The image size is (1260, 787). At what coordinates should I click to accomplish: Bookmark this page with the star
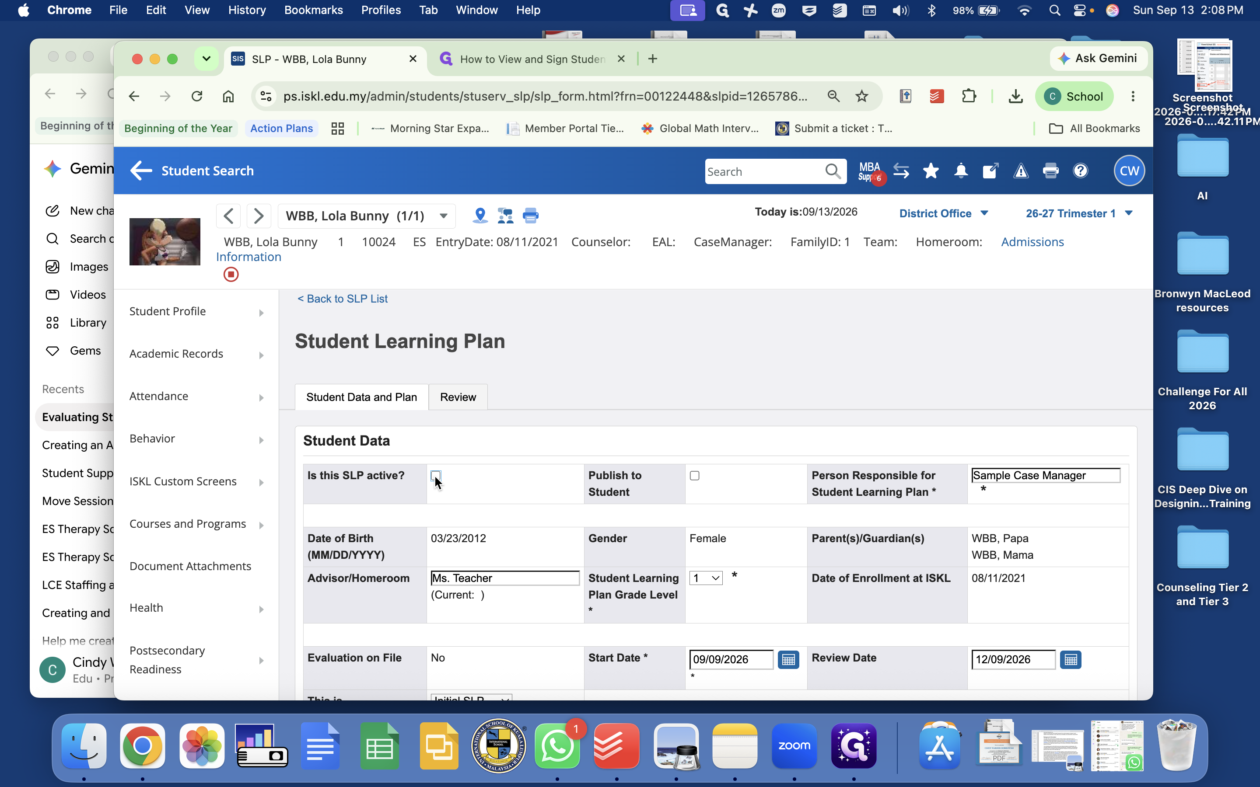click(862, 96)
